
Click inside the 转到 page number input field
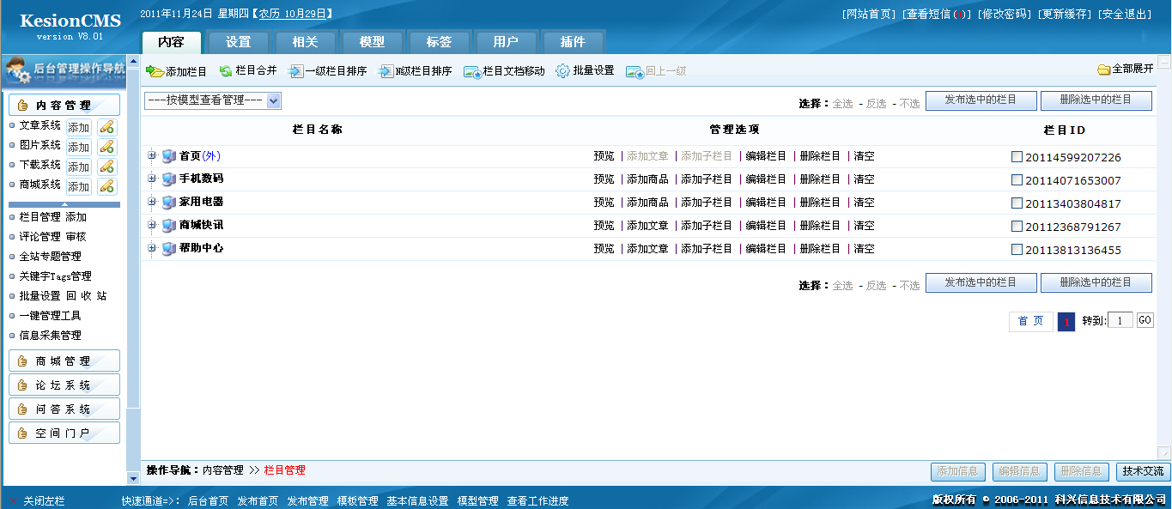(x=1120, y=319)
